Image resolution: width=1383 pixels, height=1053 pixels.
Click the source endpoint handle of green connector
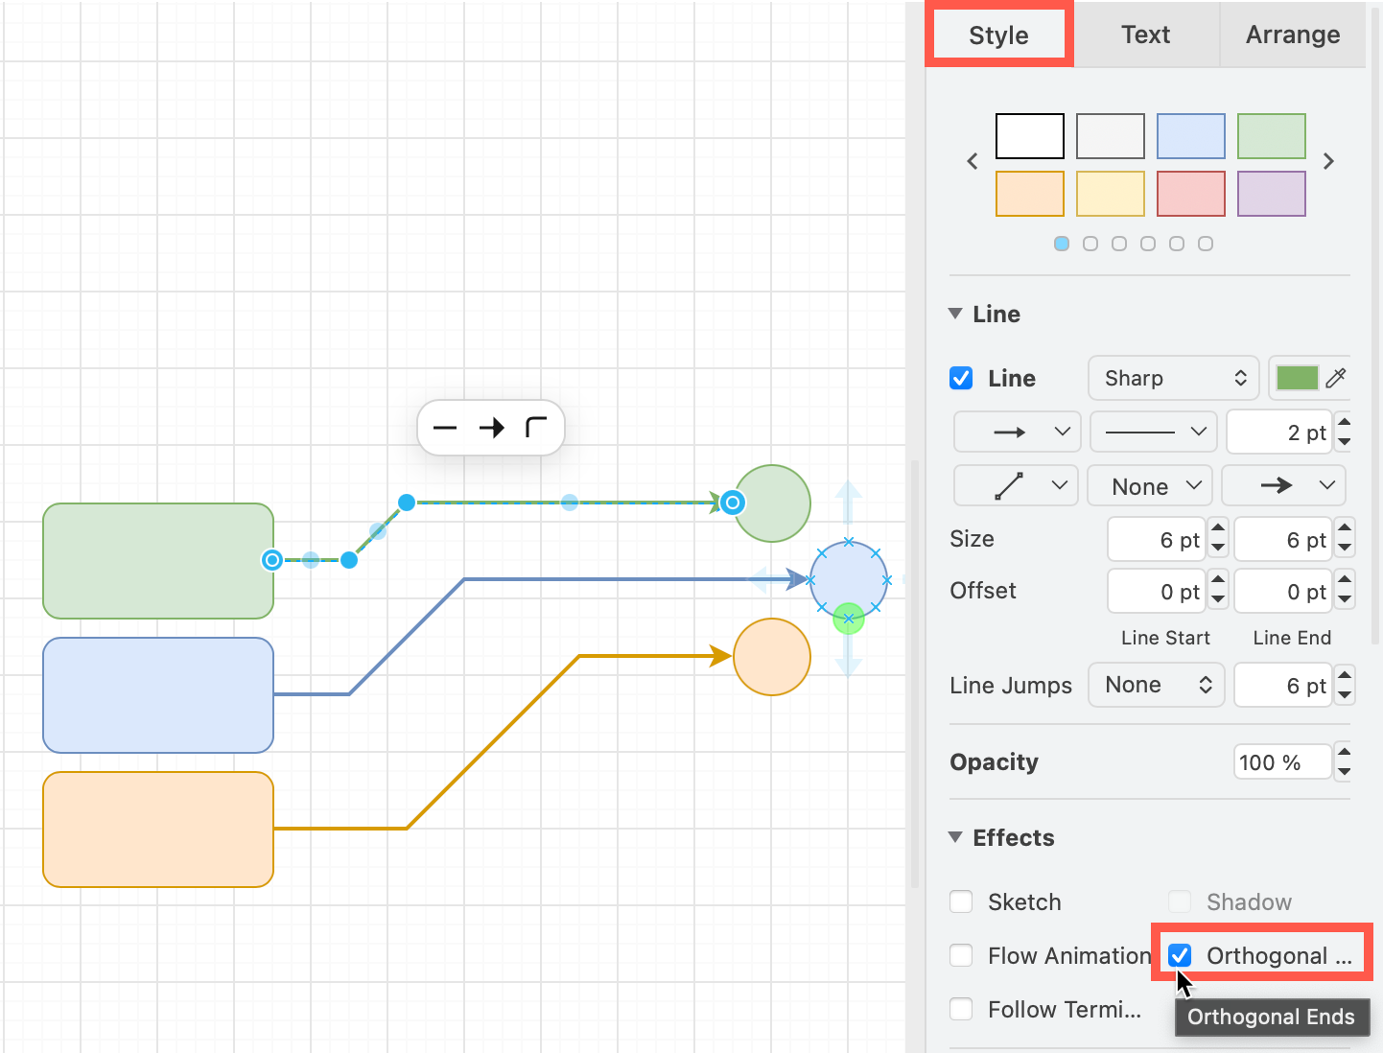tap(272, 559)
